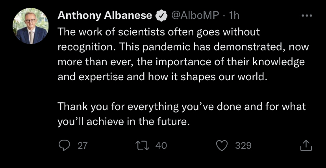Image resolution: width=326 pixels, height=168 pixels.
Task: Open the three-dot more options menu
Action: 306,16
